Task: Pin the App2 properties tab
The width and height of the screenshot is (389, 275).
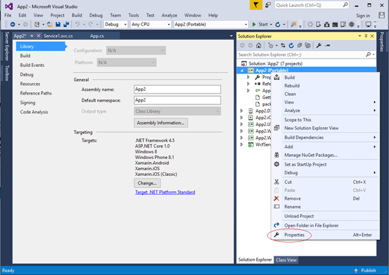Action: pos(32,36)
